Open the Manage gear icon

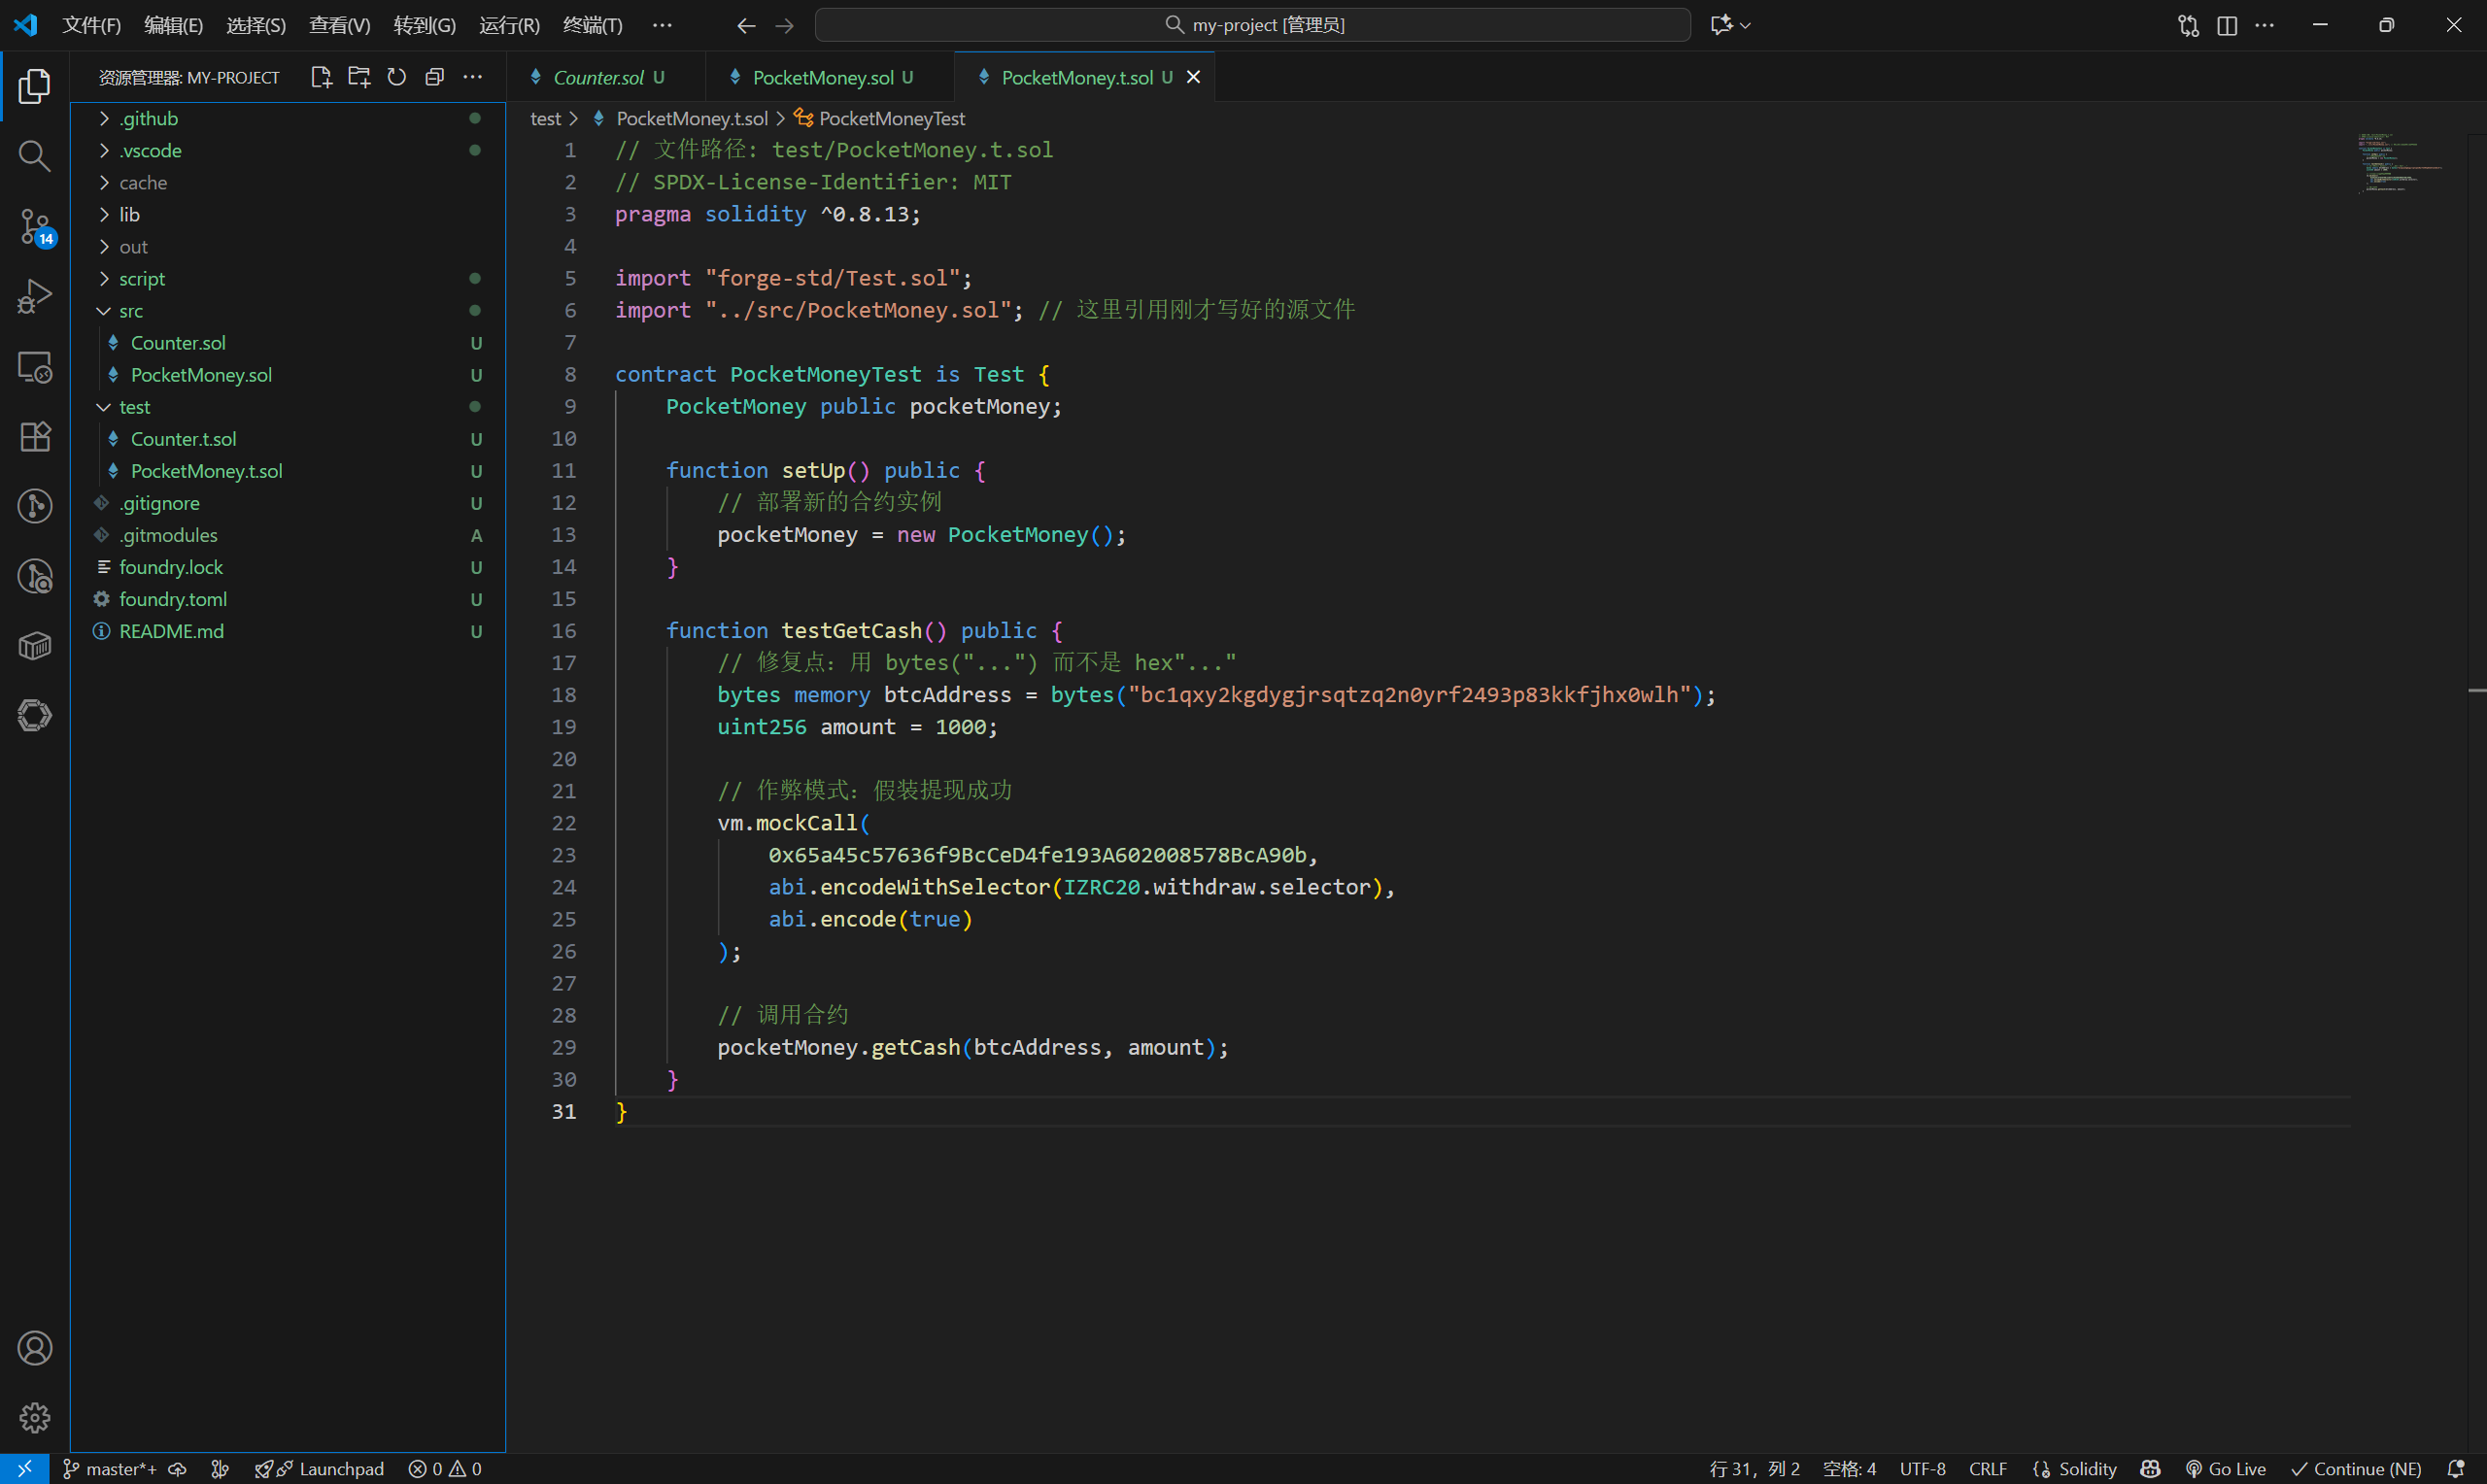pyautogui.click(x=35, y=1417)
